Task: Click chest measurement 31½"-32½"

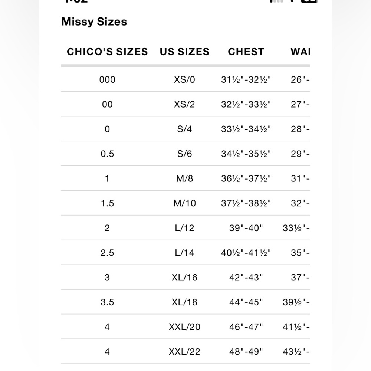Action: point(246,79)
